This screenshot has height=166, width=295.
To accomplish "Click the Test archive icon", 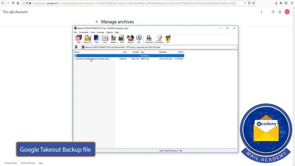I will coord(96,39).
